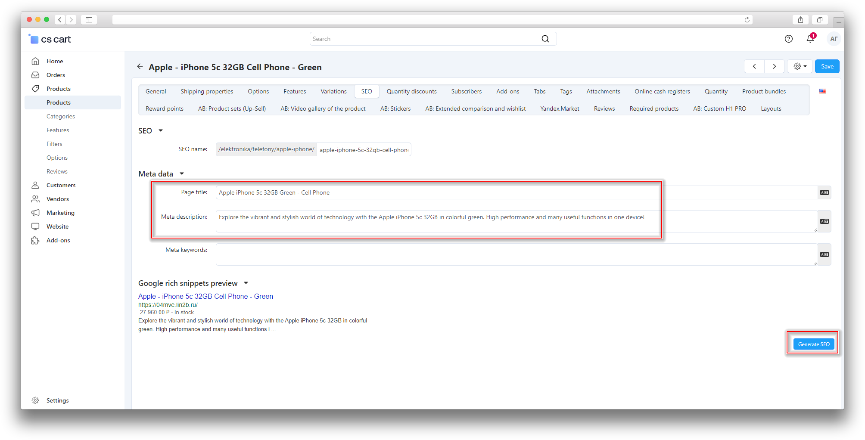Switch to the Variations tab
This screenshot has height=440, width=865.
click(333, 91)
